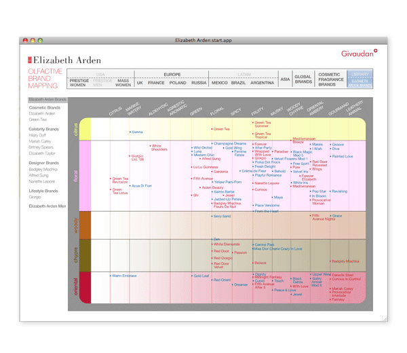The image size is (407, 353).
Task: Select Hilary Duff in sidebar
Action: [x=37, y=135]
